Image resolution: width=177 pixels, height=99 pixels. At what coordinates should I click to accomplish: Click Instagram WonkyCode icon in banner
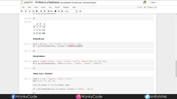point(78,97)
